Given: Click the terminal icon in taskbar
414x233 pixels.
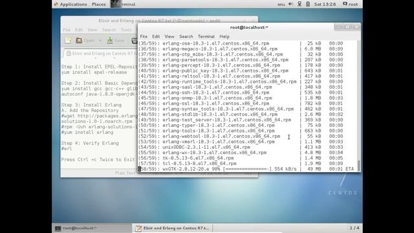Looking at the screenshot, I should (58, 228).
